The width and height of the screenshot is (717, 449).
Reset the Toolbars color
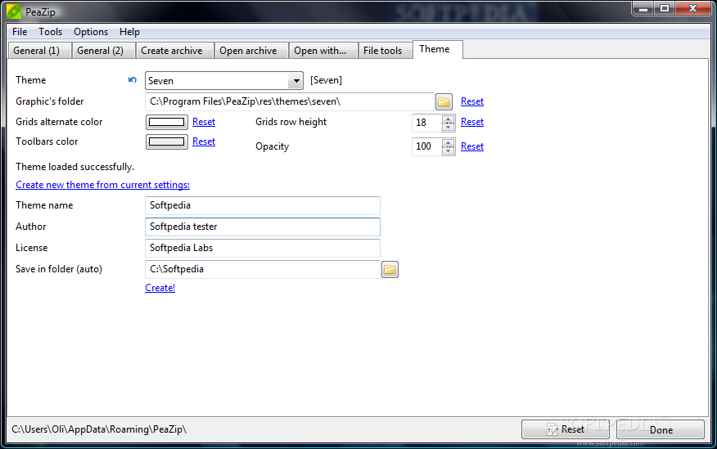coord(204,141)
